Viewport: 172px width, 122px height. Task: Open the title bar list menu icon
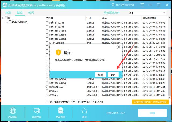142,5
